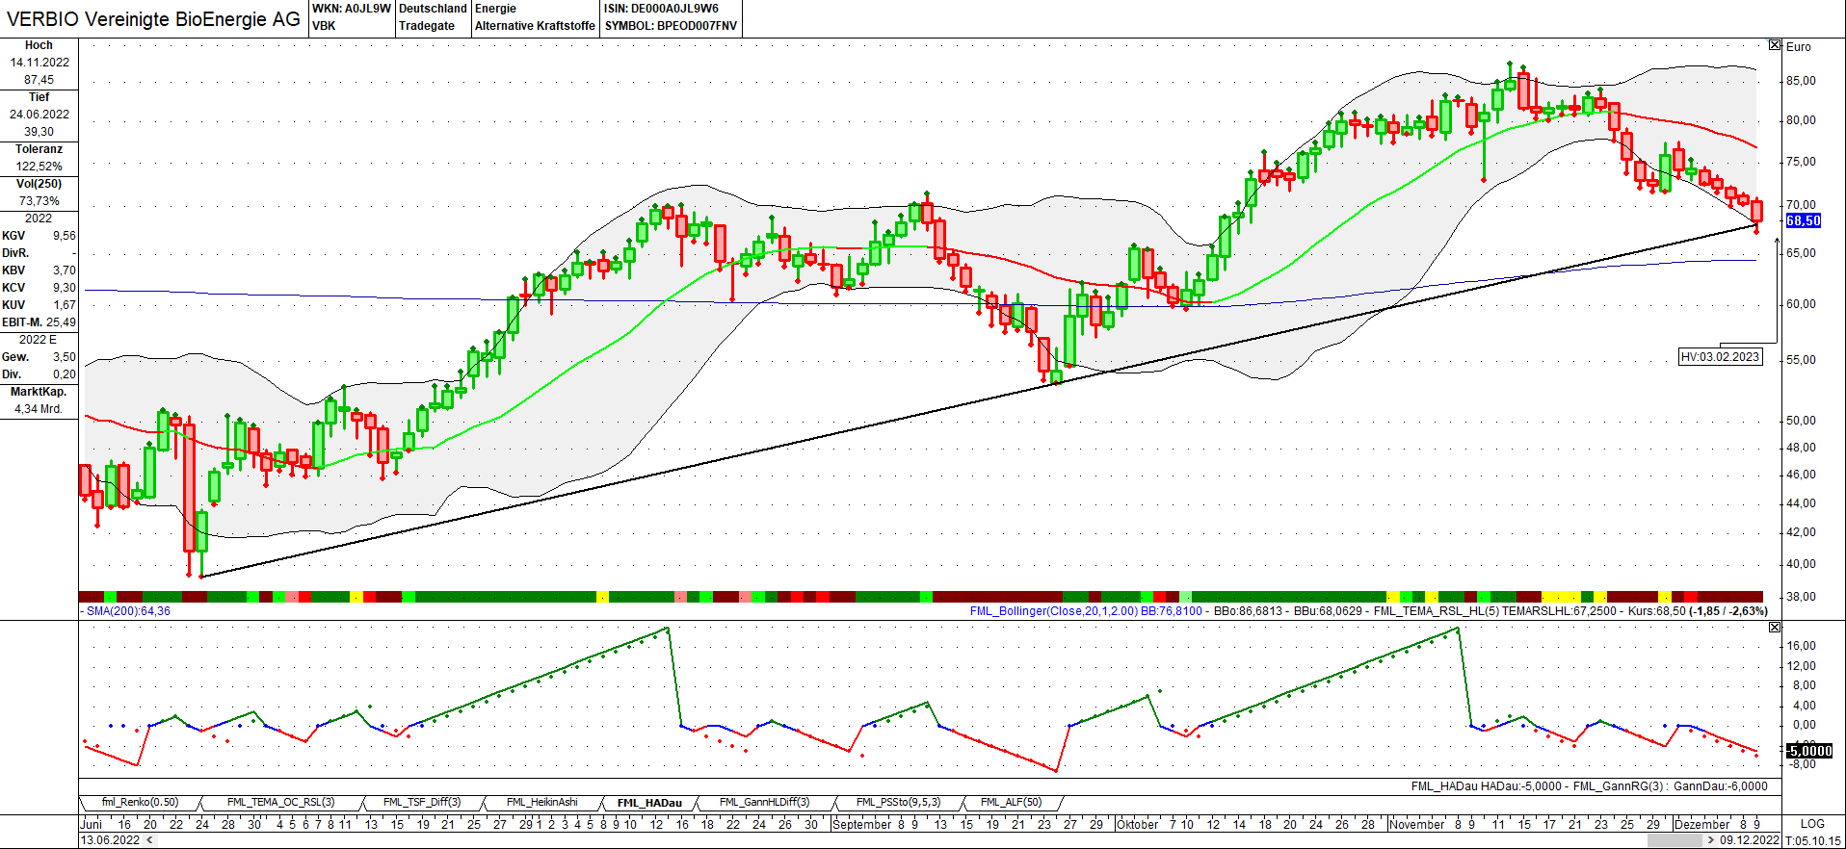The image size is (1846, 849).
Task: Click the HV:03.02.2023 date label
Action: (1721, 357)
